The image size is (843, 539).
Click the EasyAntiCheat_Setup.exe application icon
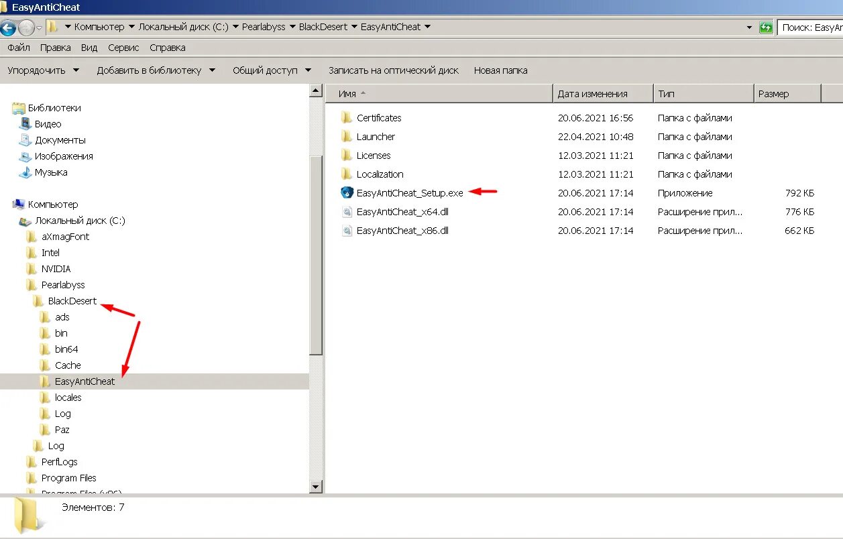(347, 193)
